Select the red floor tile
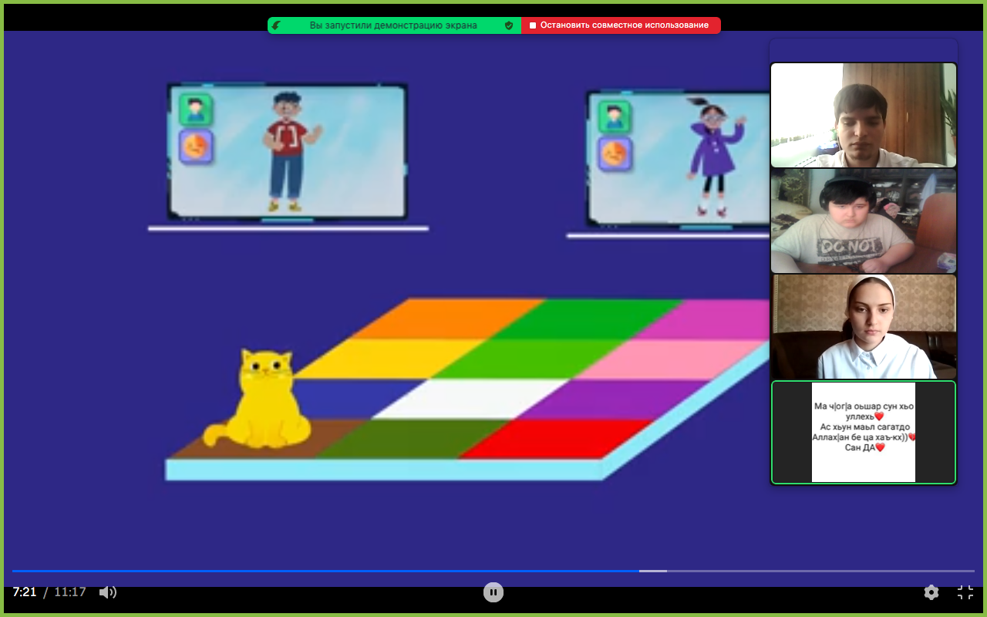 [555, 438]
